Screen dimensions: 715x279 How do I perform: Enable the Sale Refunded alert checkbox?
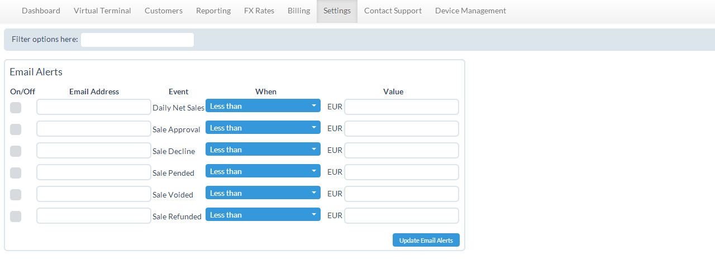click(x=16, y=217)
